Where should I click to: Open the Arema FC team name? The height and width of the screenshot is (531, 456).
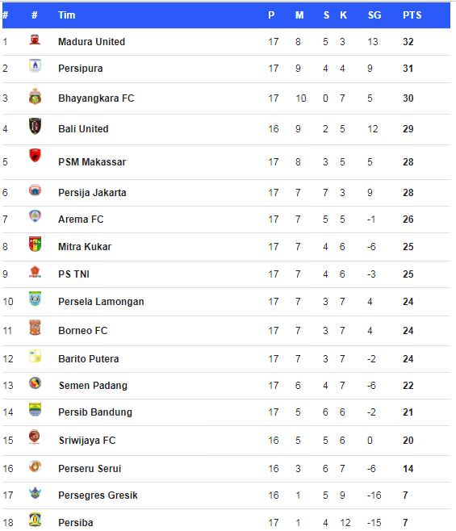click(81, 220)
